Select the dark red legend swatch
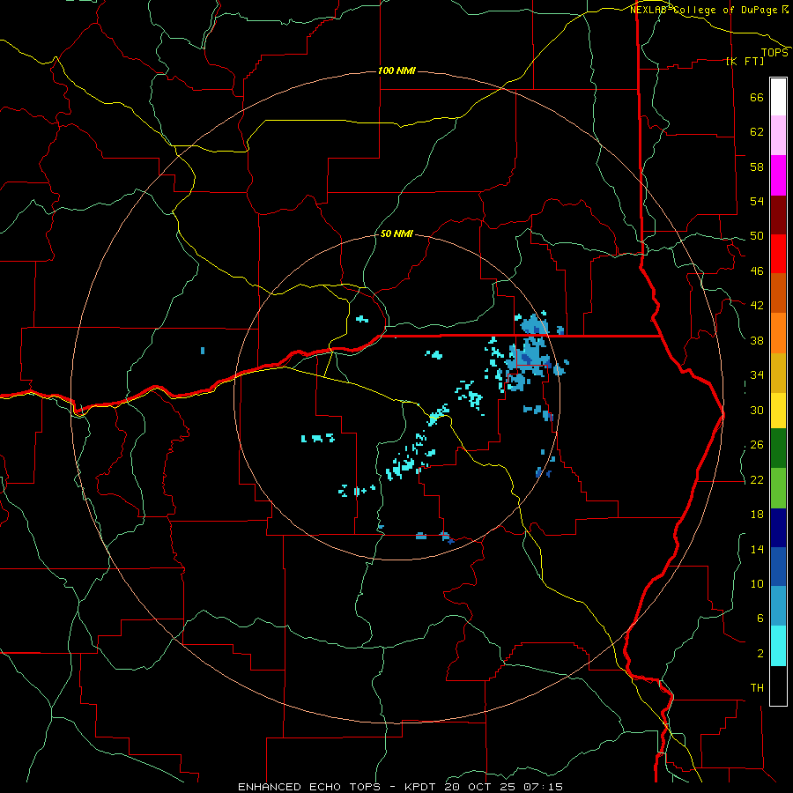Image resolution: width=793 pixels, height=793 pixels. 778,215
